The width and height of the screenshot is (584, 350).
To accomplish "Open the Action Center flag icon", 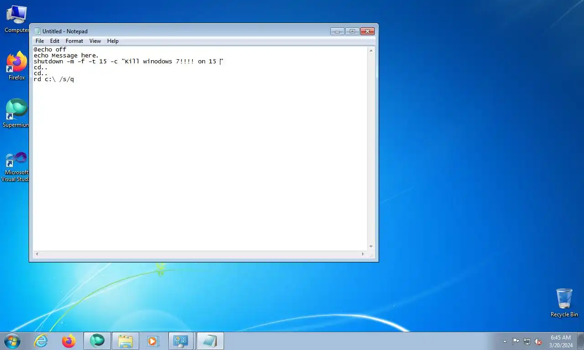I will (x=516, y=341).
